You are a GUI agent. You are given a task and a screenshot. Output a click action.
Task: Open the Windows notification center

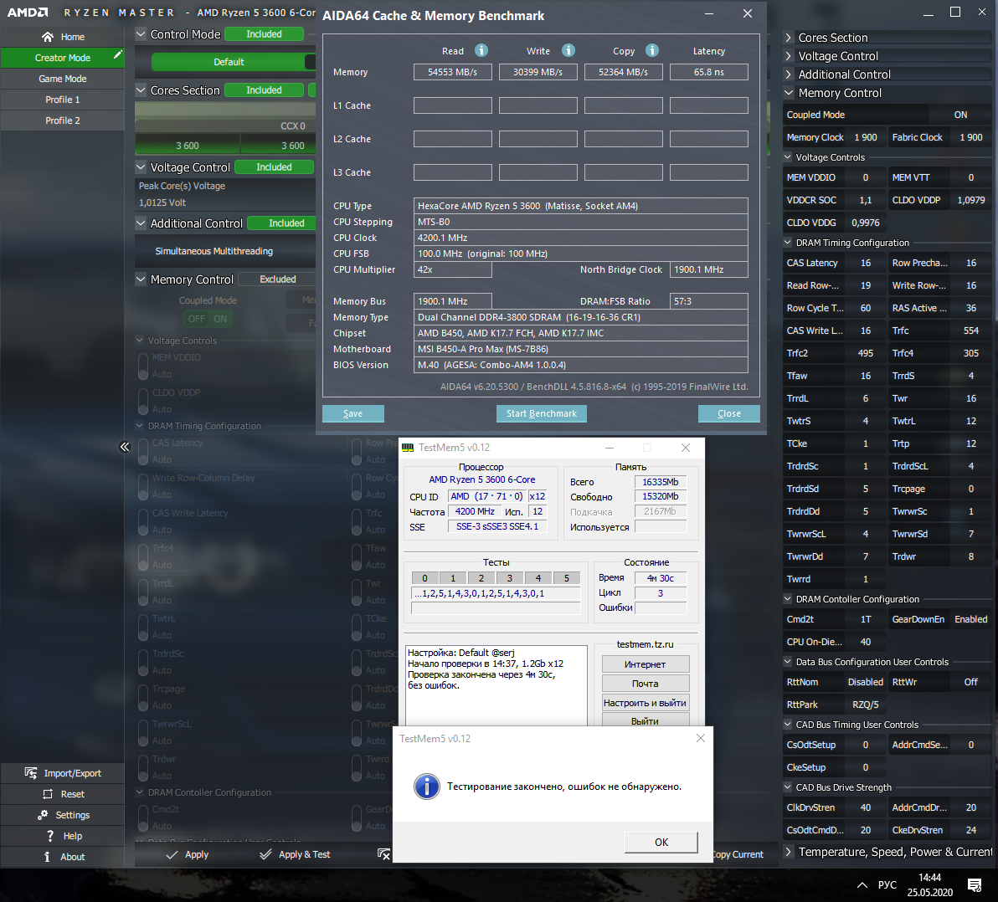974,884
